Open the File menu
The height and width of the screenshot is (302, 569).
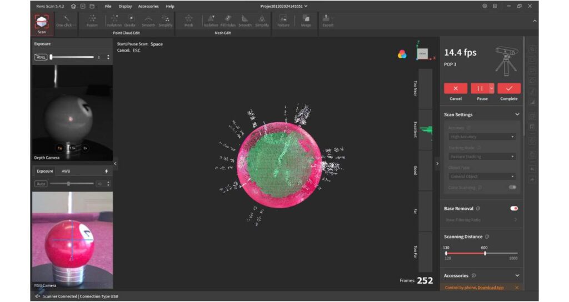pyautogui.click(x=108, y=6)
